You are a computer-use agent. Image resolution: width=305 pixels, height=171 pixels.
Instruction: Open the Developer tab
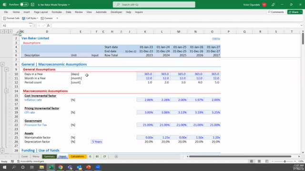point(116,12)
